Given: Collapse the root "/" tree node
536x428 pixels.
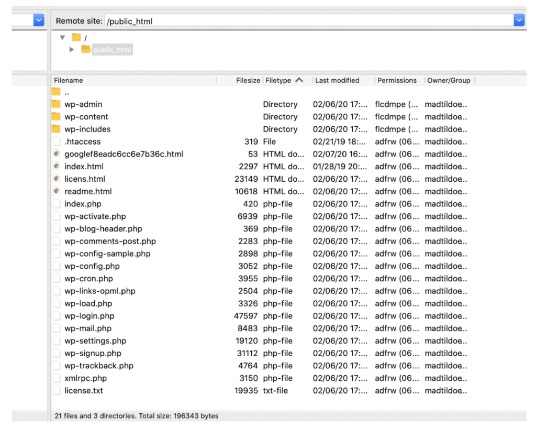Looking at the screenshot, I should click(x=62, y=38).
